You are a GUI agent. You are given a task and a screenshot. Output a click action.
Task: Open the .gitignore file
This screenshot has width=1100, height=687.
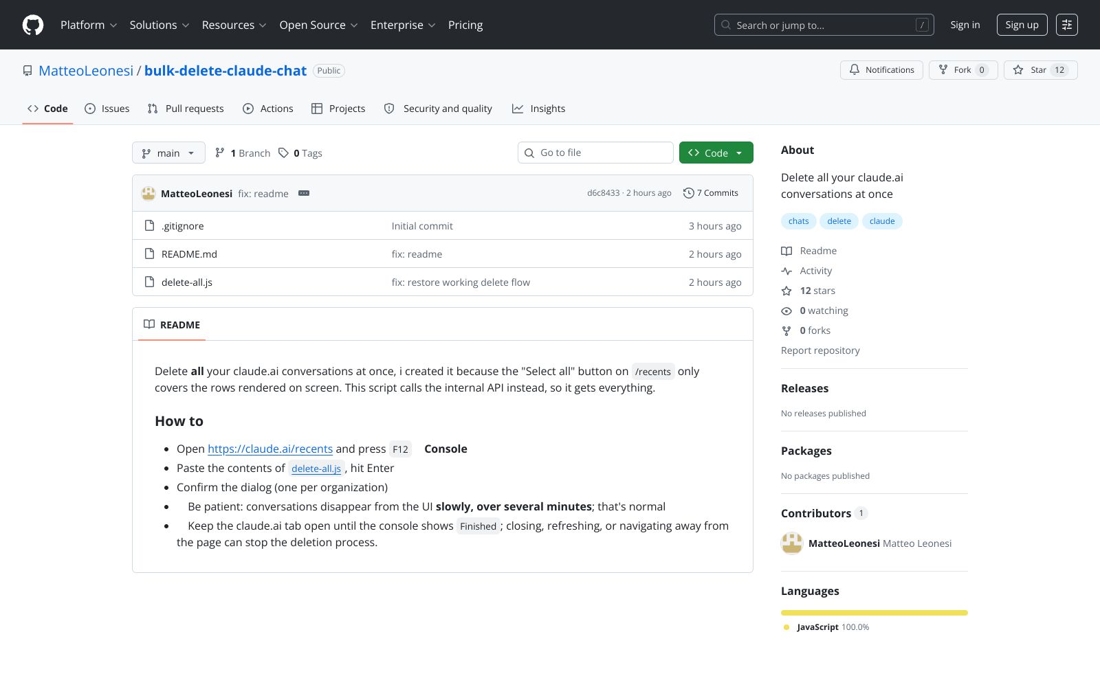[183, 226]
